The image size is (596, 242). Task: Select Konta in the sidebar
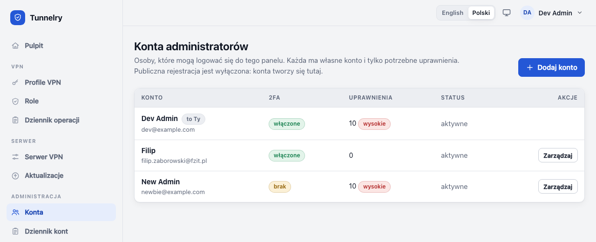61,212
